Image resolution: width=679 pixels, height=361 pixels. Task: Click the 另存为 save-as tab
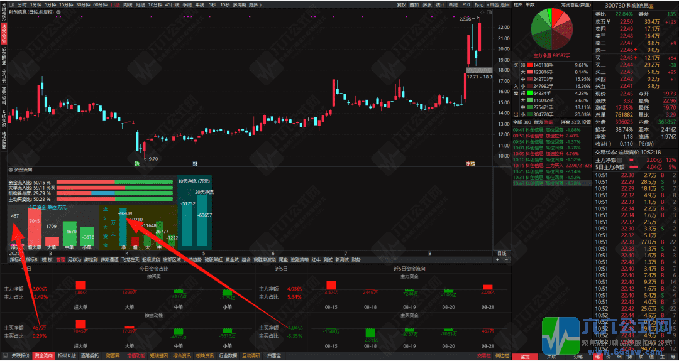click(74, 260)
